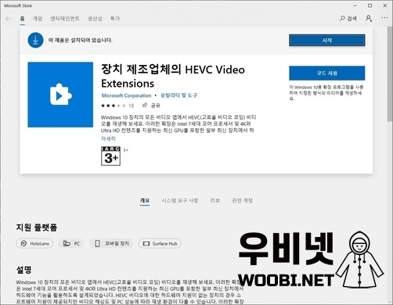Viewport: 393px width, 305px height.
Task: Open the Microsoft Corporation publisher link
Action: (126, 95)
